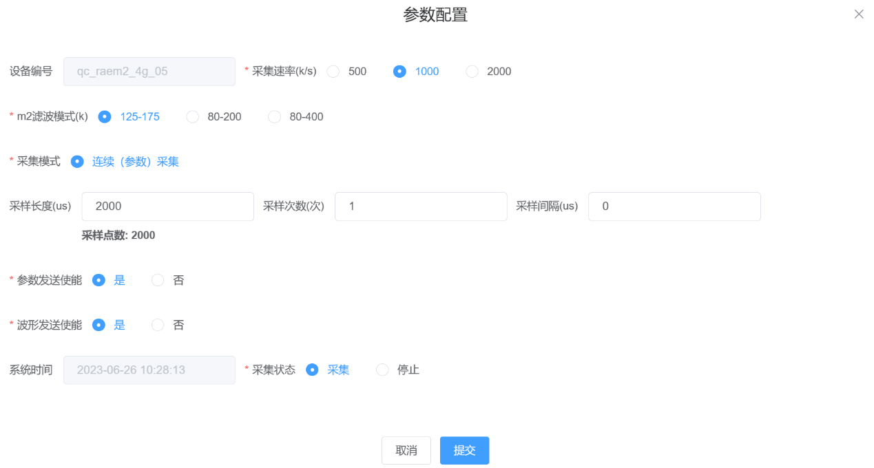Select 500 k/s sampling rate
874x468 pixels.
(346, 72)
